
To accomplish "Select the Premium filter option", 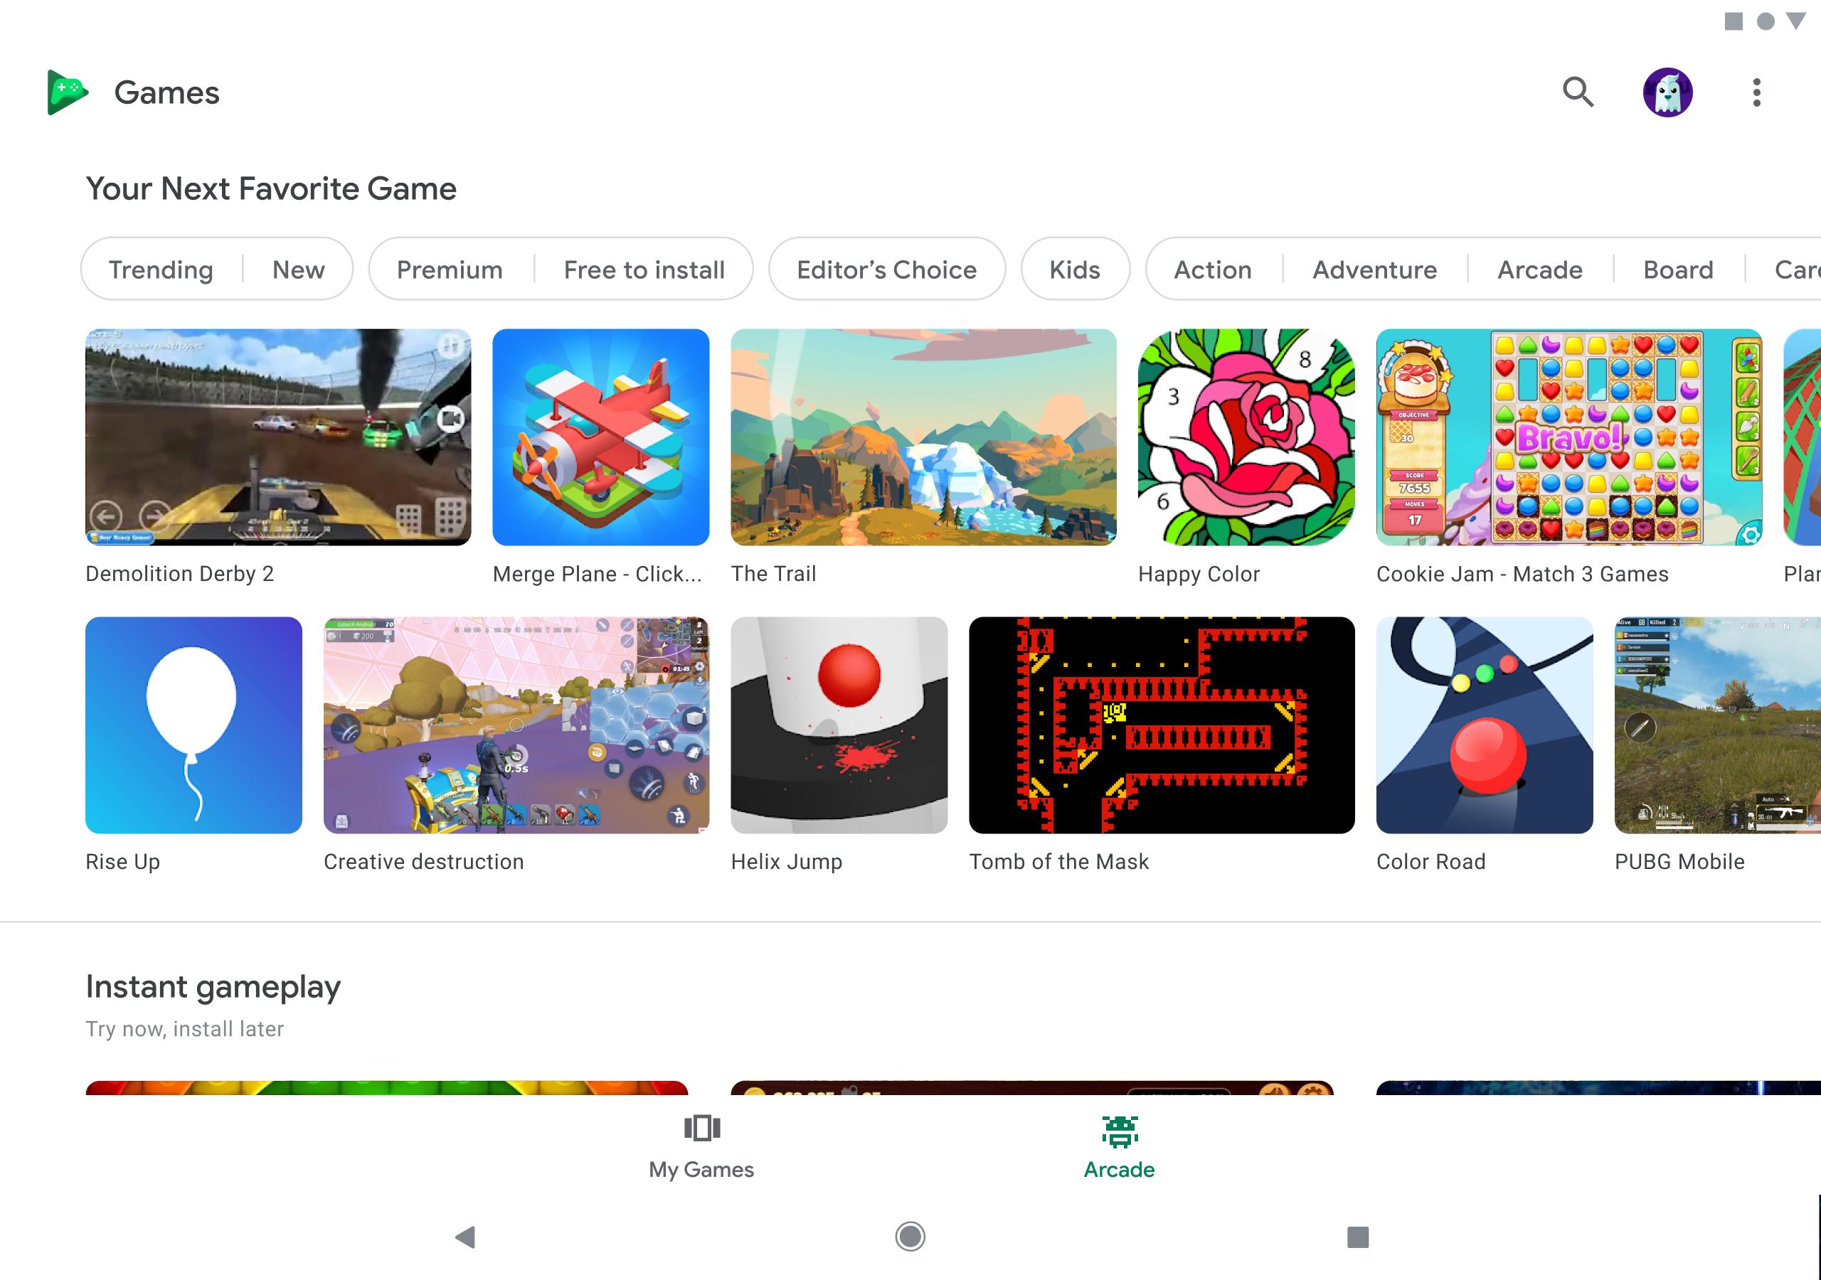I will [447, 267].
